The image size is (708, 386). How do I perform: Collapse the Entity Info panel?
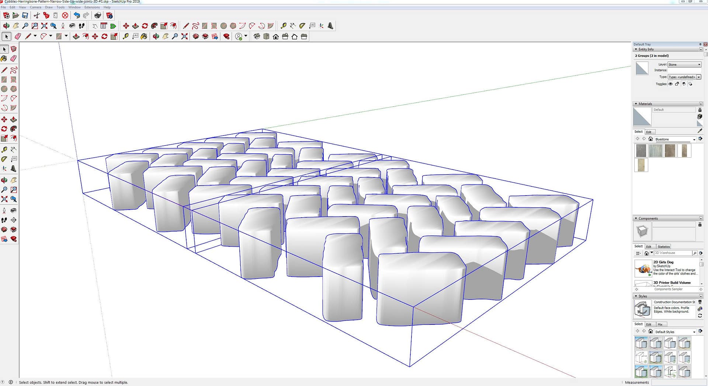tap(636, 49)
